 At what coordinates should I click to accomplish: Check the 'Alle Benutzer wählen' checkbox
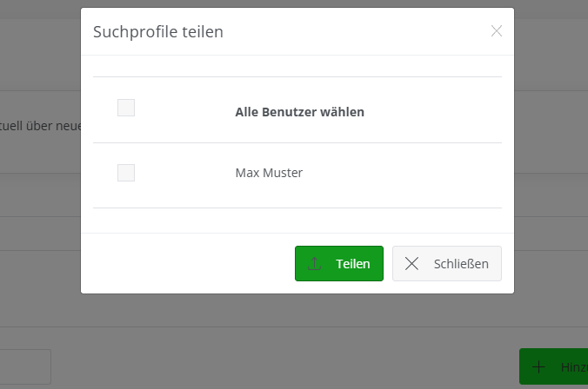point(126,108)
